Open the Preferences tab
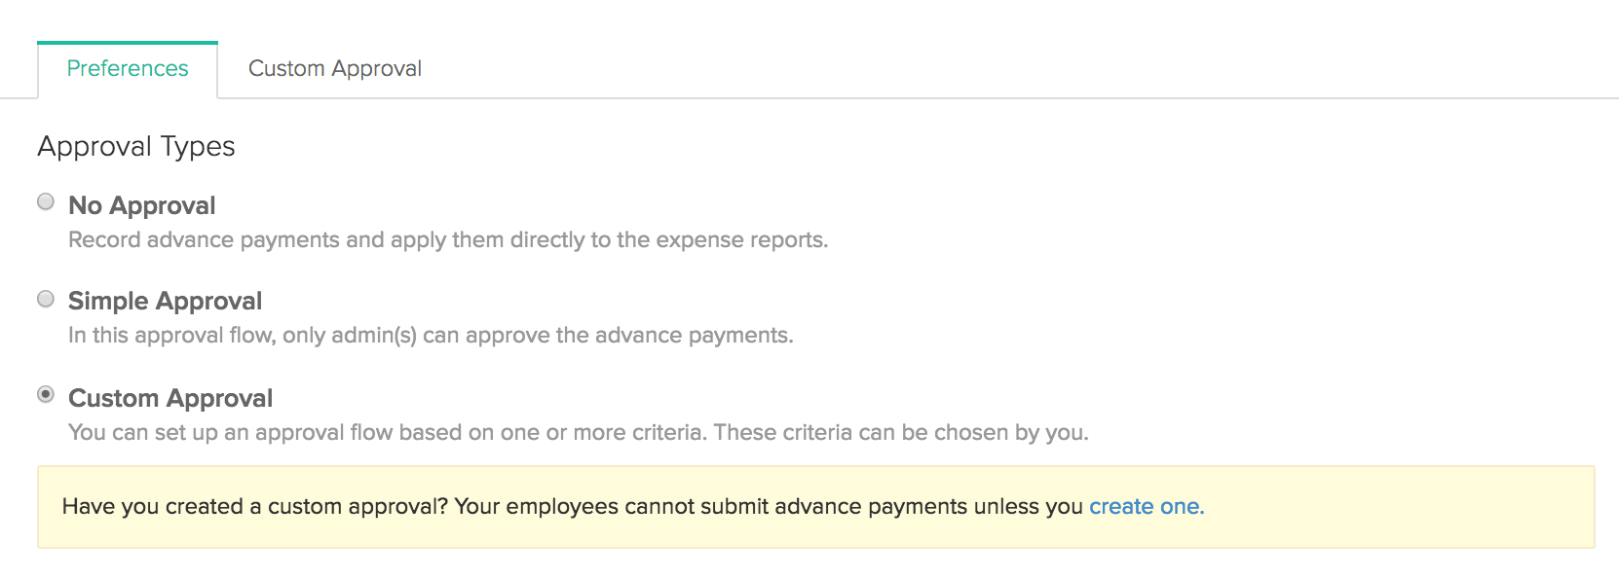Viewport: 1619px width, 578px height. coord(128,69)
